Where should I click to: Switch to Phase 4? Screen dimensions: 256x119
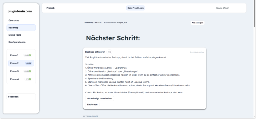click(x=14, y=79)
